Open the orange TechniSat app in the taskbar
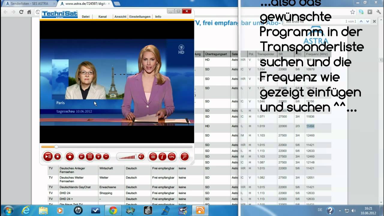 200,211
